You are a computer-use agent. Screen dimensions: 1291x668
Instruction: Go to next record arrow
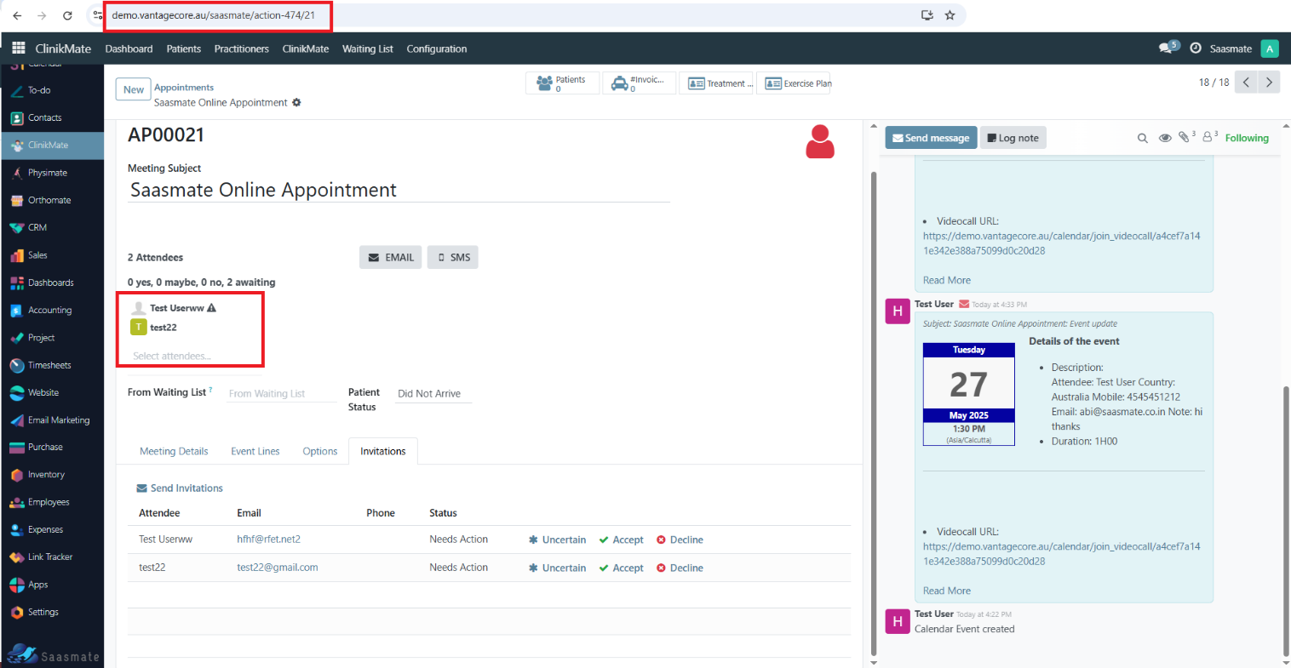click(x=1269, y=83)
